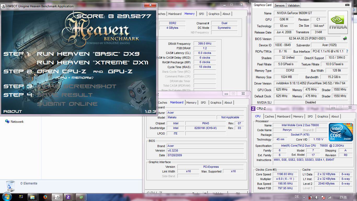
Task: Open Caches tab in CPU-Z CPU window
Action: [x=269, y=116]
